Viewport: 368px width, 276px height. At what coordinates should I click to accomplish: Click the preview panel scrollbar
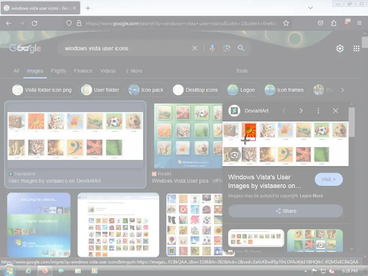click(351, 122)
